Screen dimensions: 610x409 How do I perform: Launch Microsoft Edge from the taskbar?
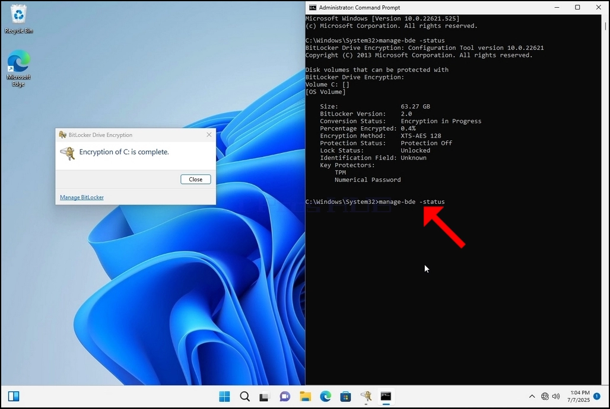tap(325, 396)
